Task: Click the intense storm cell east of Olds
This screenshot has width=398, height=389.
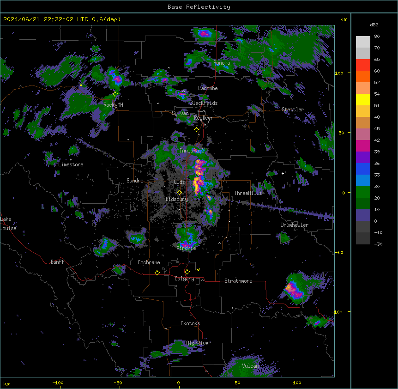Action: pos(199,178)
